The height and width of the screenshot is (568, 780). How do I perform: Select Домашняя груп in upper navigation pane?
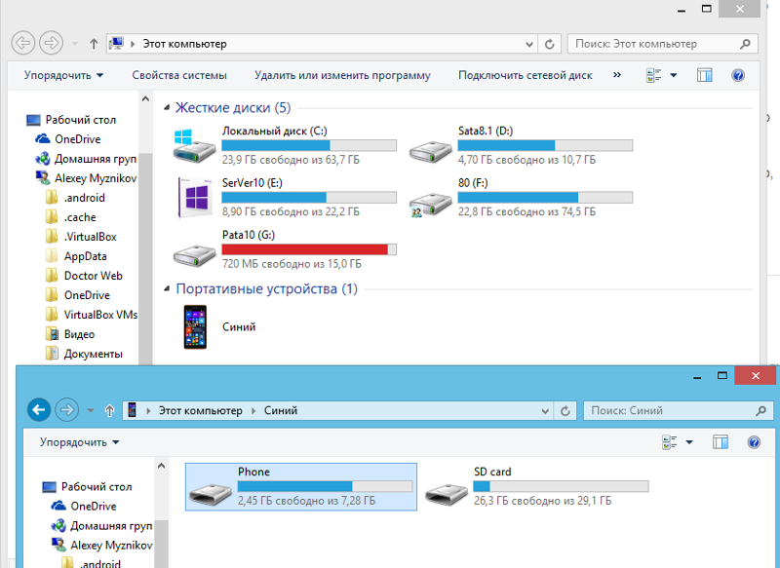(x=86, y=159)
